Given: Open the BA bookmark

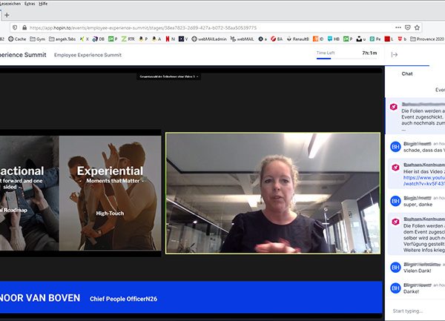Looking at the screenshot, I should pos(277,39).
